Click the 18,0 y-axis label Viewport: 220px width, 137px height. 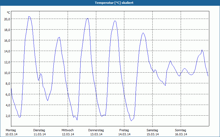[x=7, y=30]
